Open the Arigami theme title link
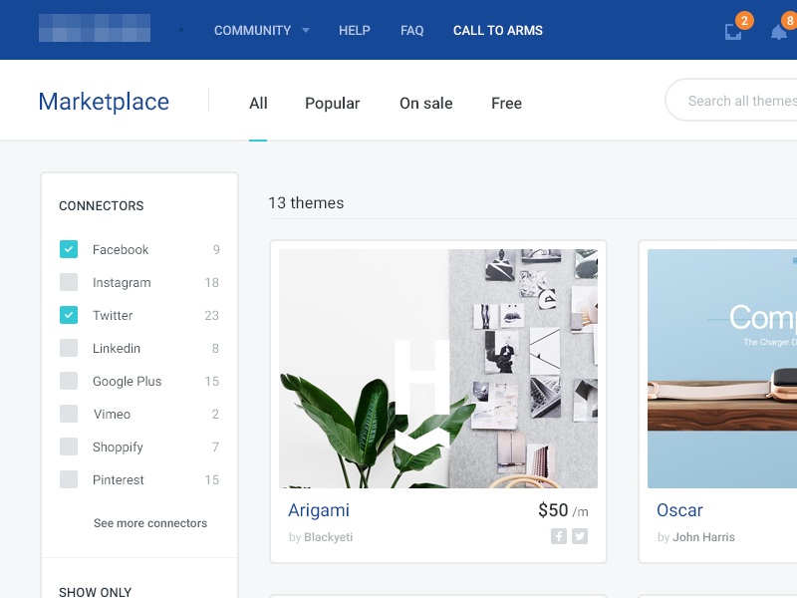Image resolution: width=797 pixels, height=598 pixels. tap(319, 510)
